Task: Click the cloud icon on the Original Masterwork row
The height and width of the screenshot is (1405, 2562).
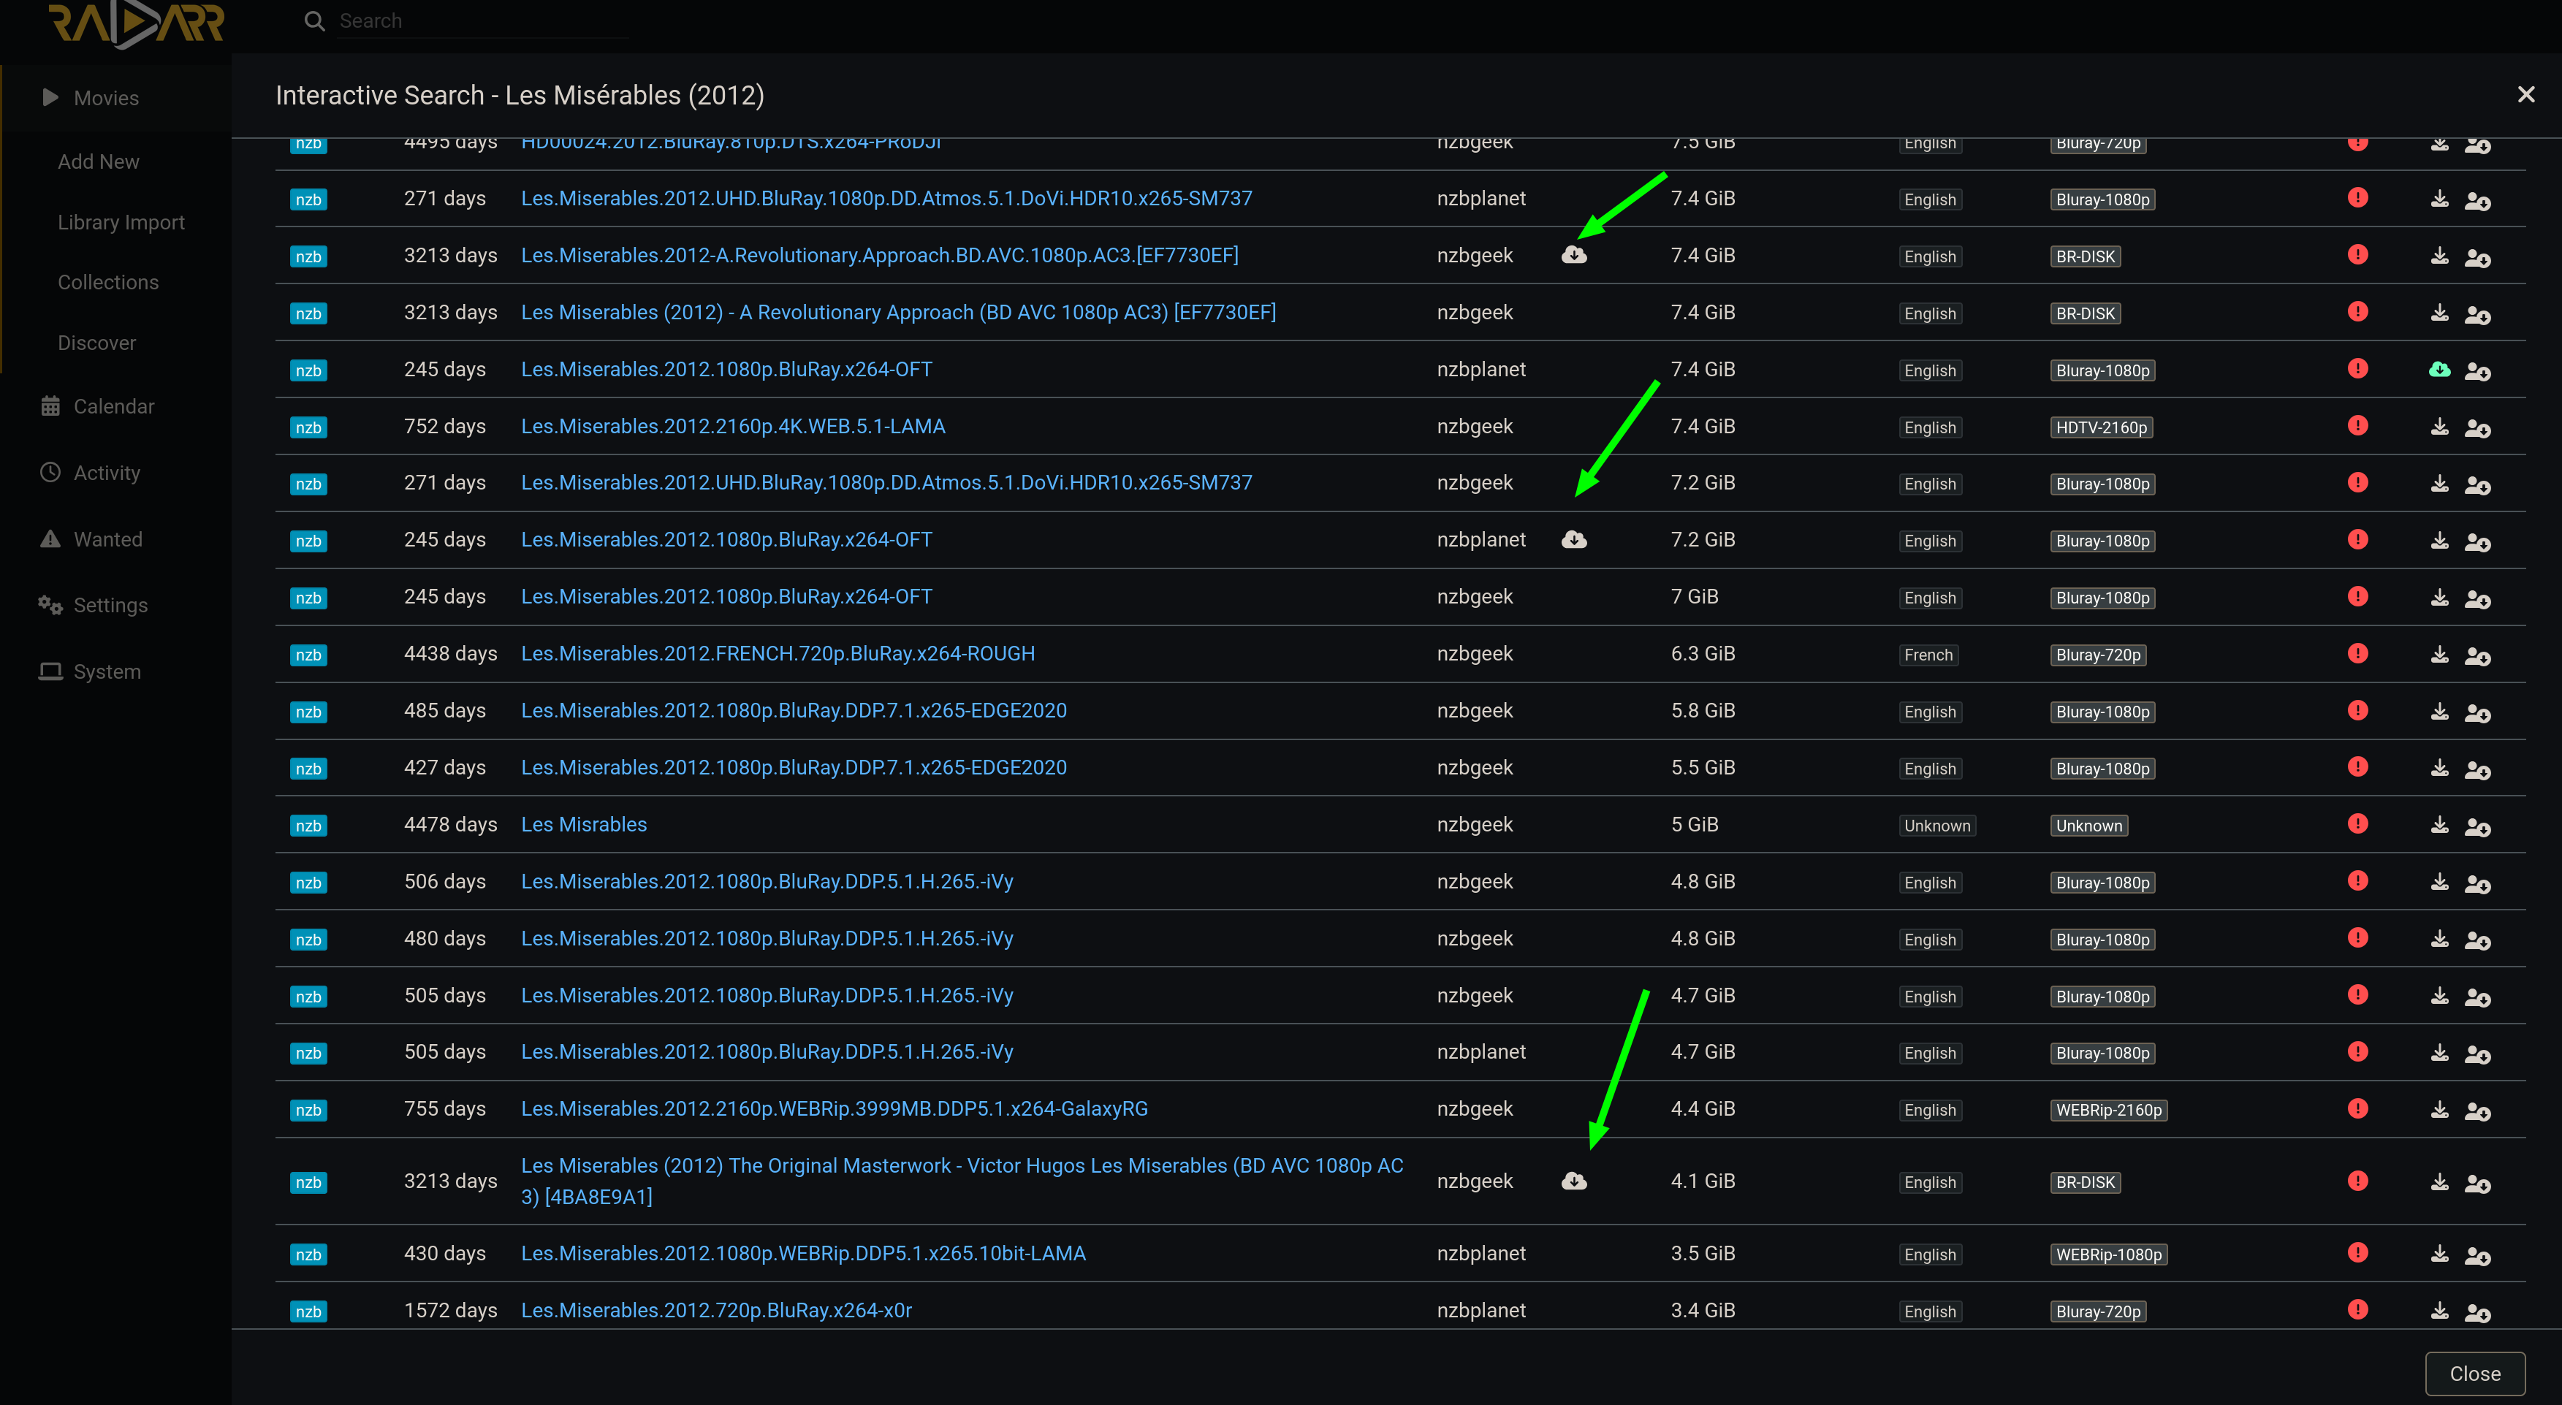Action: [1573, 1181]
